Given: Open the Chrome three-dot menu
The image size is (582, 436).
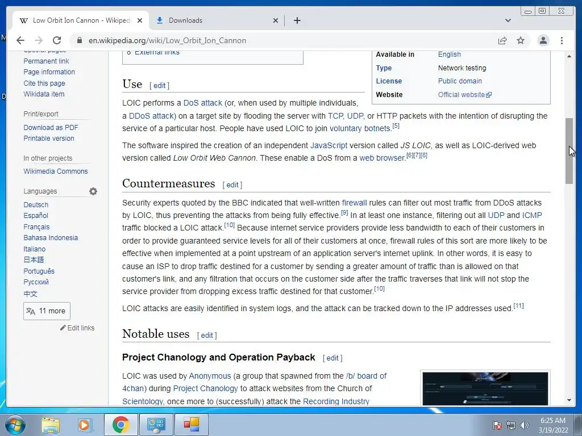Looking at the screenshot, I should (x=562, y=40).
